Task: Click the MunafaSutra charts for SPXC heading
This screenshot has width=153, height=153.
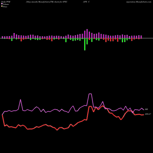Action: click(47, 2)
